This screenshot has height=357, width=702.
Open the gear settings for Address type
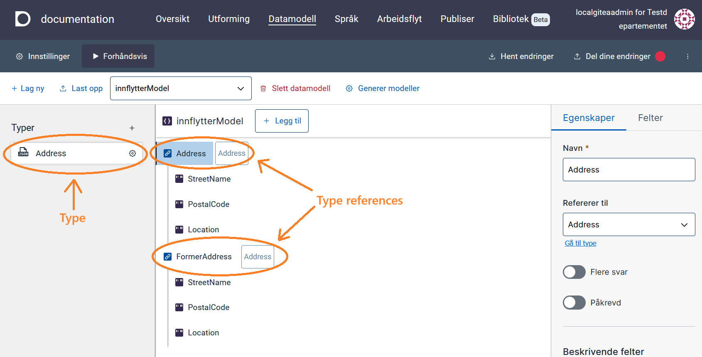click(133, 153)
